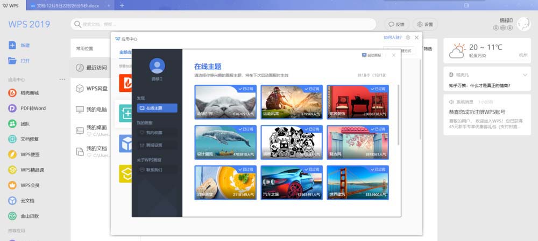Click the 设置 settings button
This screenshot has height=241, width=538.
[x=425, y=24]
